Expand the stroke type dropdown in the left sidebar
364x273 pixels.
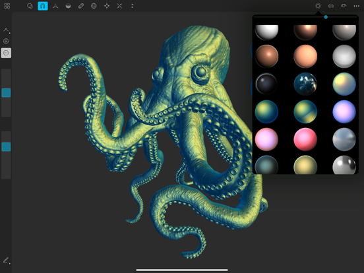tap(7, 30)
